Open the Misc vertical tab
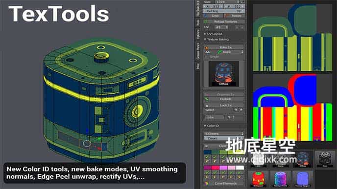 click(x=198, y=65)
